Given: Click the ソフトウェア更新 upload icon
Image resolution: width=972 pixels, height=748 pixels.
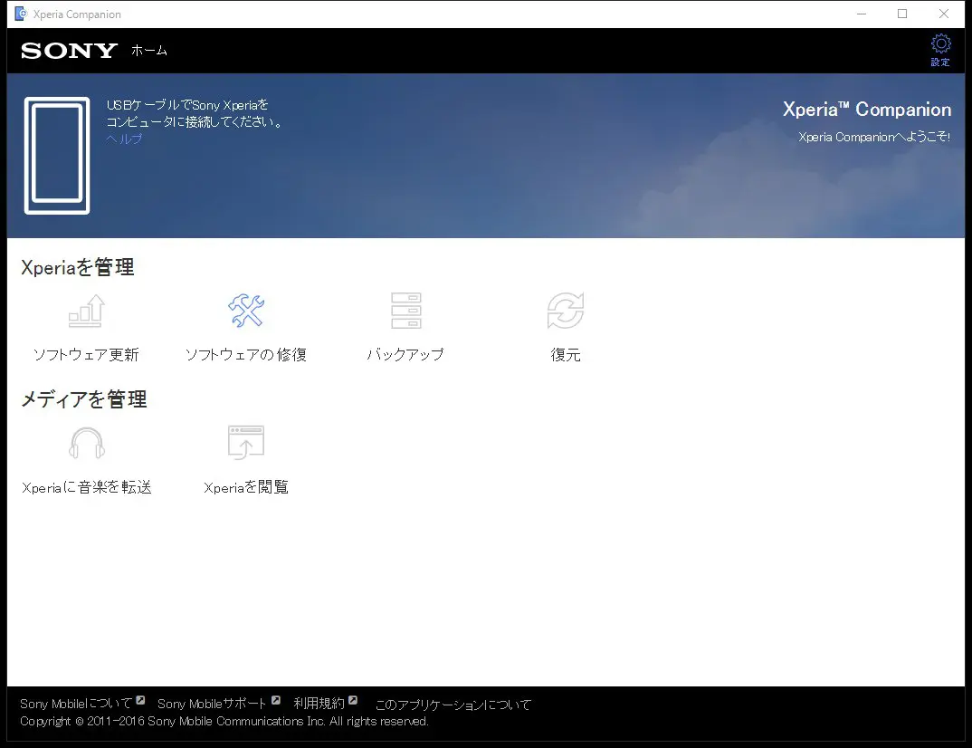Looking at the screenshot, I should (x=87, y=311).
